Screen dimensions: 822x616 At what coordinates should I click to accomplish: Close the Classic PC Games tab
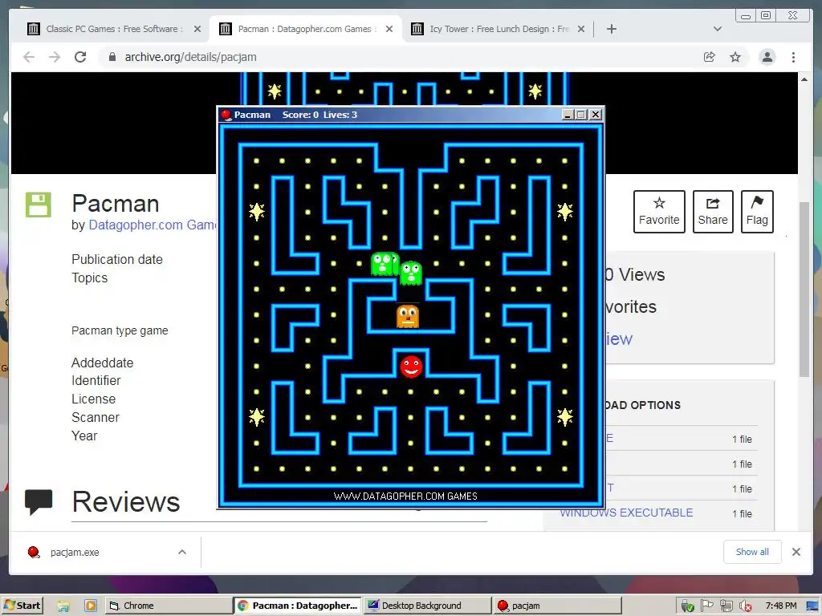pos(197,29)
